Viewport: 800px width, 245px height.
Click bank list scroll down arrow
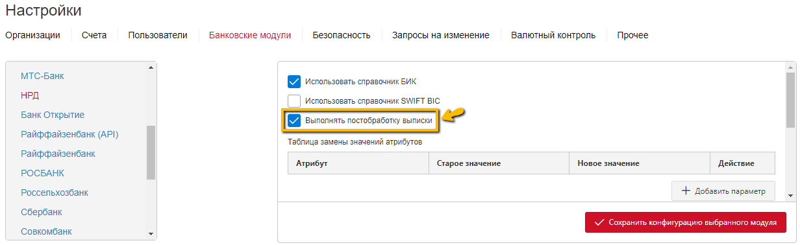(x=151, y=234)
